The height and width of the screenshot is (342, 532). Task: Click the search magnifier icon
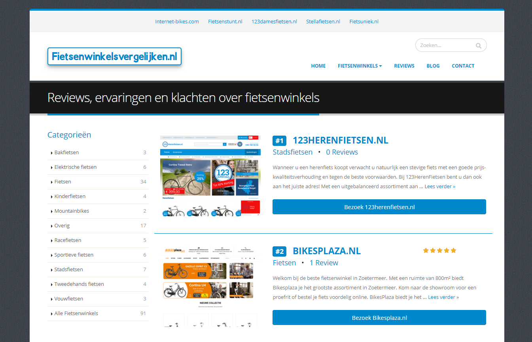tap(479, 45)
